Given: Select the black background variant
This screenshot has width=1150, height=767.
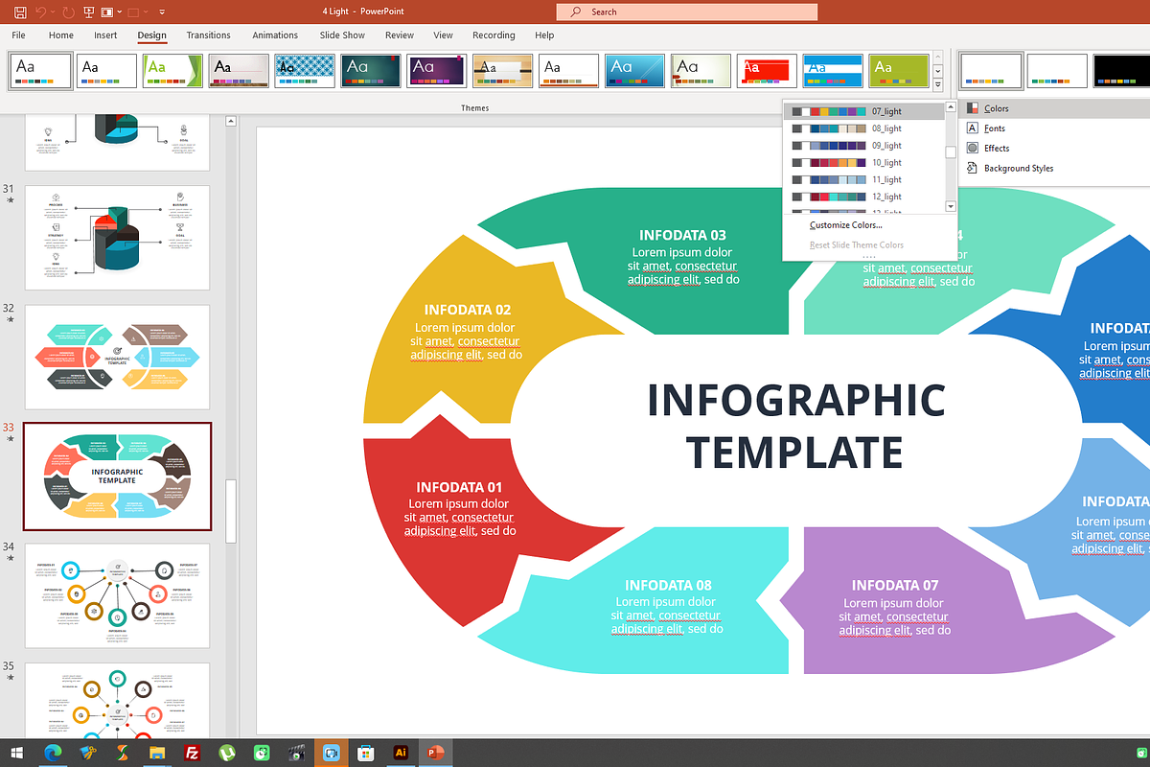Looking at the screenshot, I should pos(1123,70).
